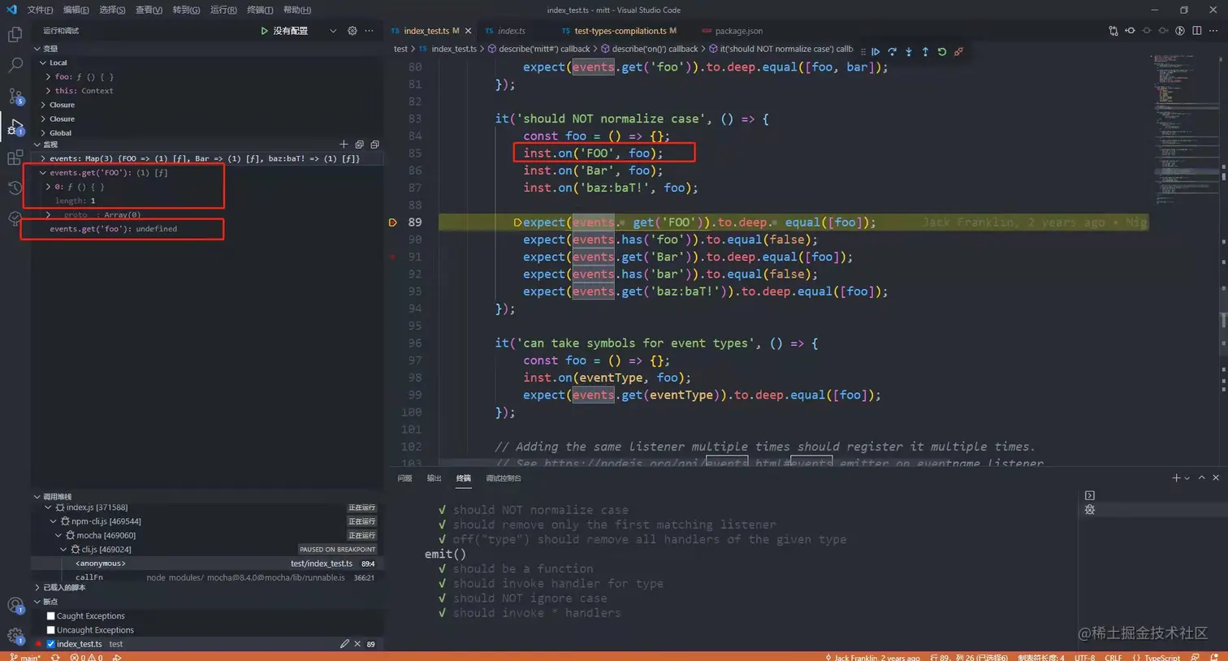Toggle the breakpoint on line 89

(x=393, y=222)
